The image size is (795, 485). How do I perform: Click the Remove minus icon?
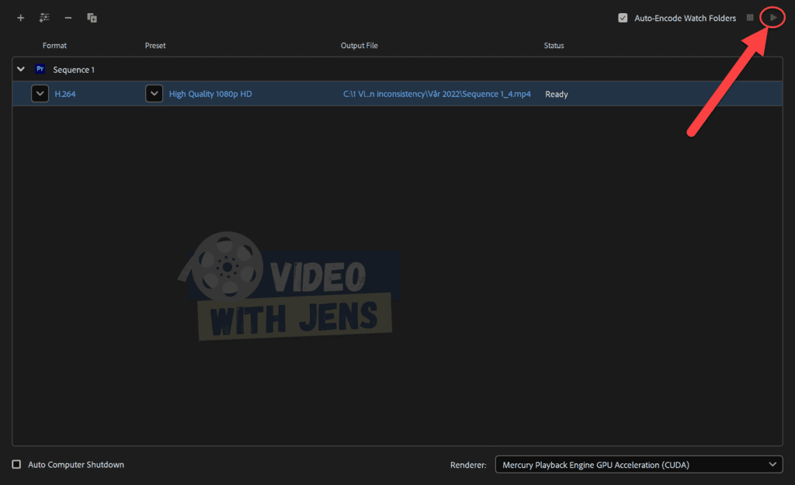point(68,18)
